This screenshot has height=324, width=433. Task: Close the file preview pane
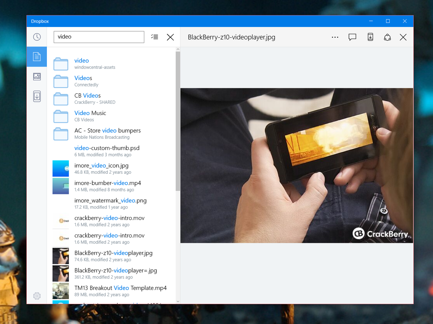pyautogui.click(x=403, y=37)
